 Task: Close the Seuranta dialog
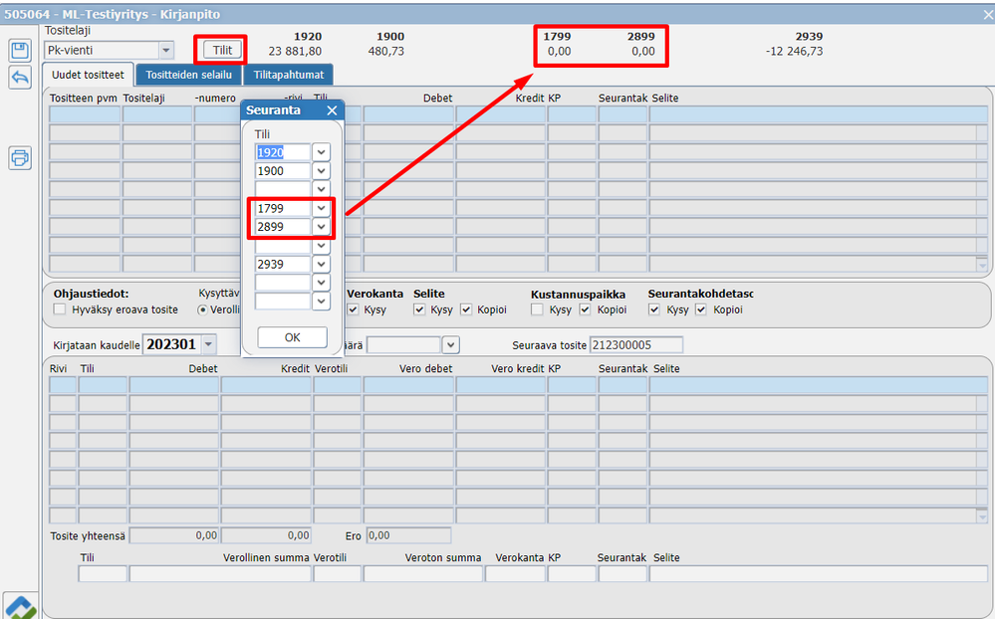332,110
